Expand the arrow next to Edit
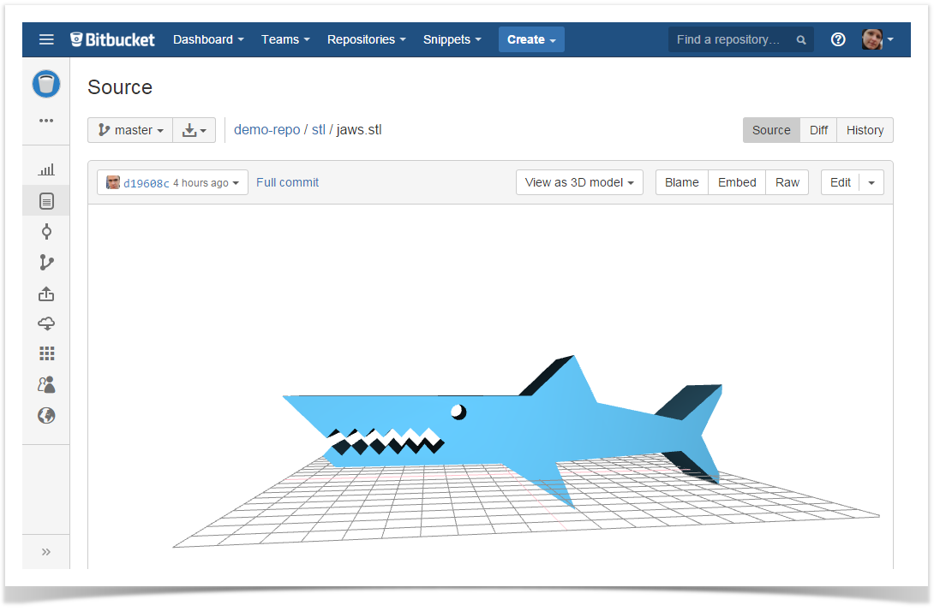This screenshot has width=940, height=611. pyautogui.click(x=872, y=182)
